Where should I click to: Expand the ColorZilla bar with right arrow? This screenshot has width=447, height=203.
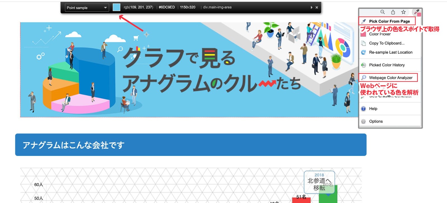click(x=312, y=8)
